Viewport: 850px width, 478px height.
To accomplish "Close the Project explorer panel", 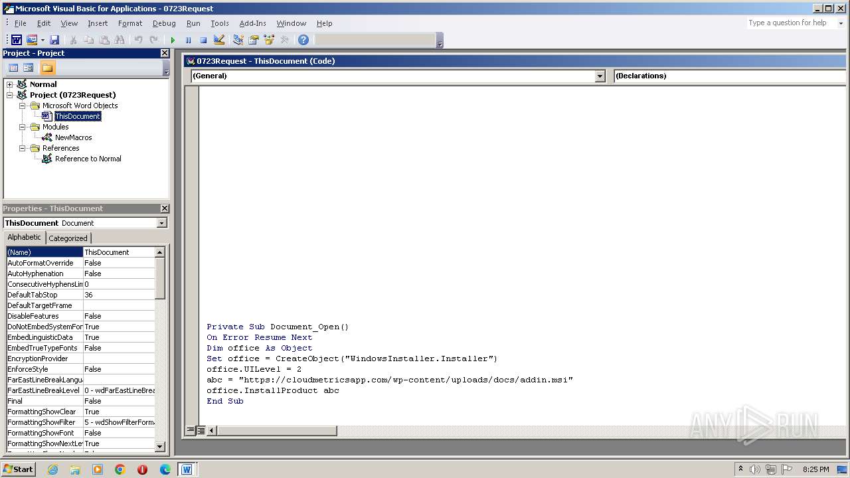I will pyautogui.click(x=165, y=53).
